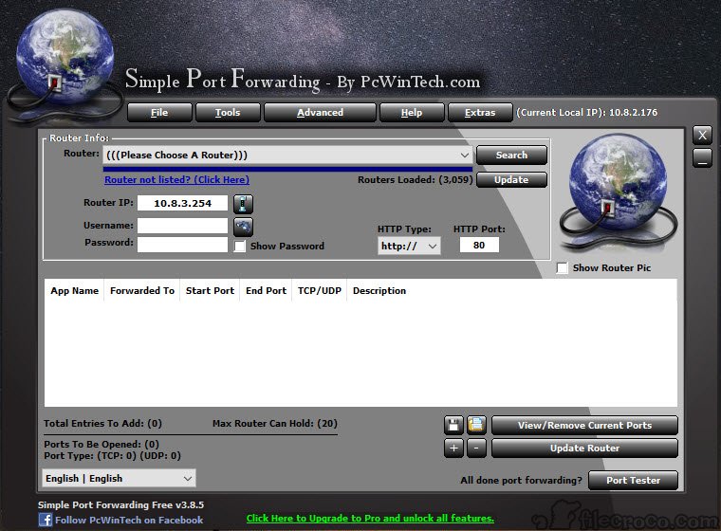Click 'Port Type: (TCP: 0) (UDP: 0)' text

(x=112, y=455)
